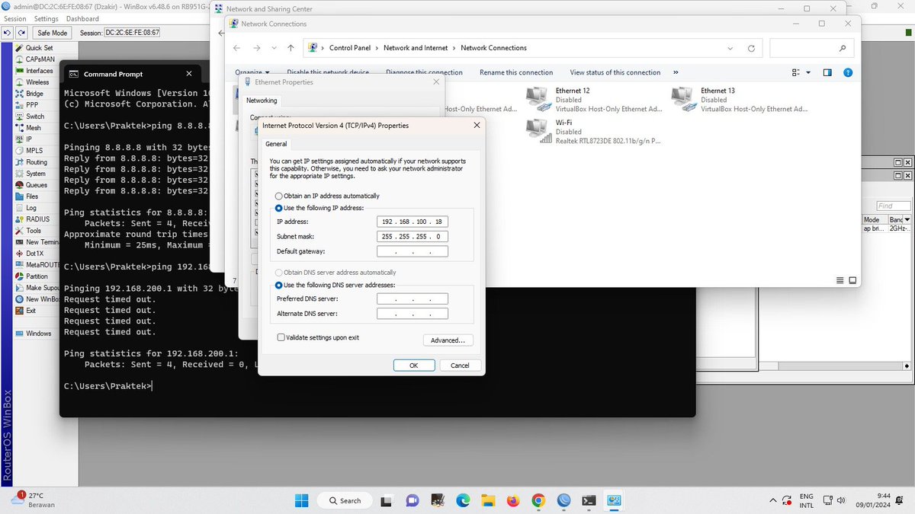Open Tools in WinBox sidebar
The image size is (915, 514).
click(34, 231)
